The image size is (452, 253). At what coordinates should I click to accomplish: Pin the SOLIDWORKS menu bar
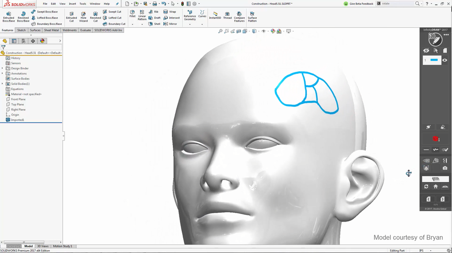coord(117,4)
